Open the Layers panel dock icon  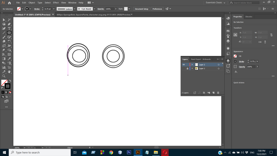(228, 61)
